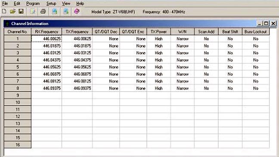Screen dimensions: 279x157
Task: Click W/N cell Narrow in channel 4
Action: click(183, 60)
